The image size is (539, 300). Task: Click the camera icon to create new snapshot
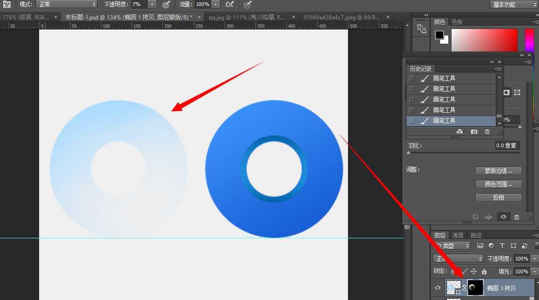point(474,131)
